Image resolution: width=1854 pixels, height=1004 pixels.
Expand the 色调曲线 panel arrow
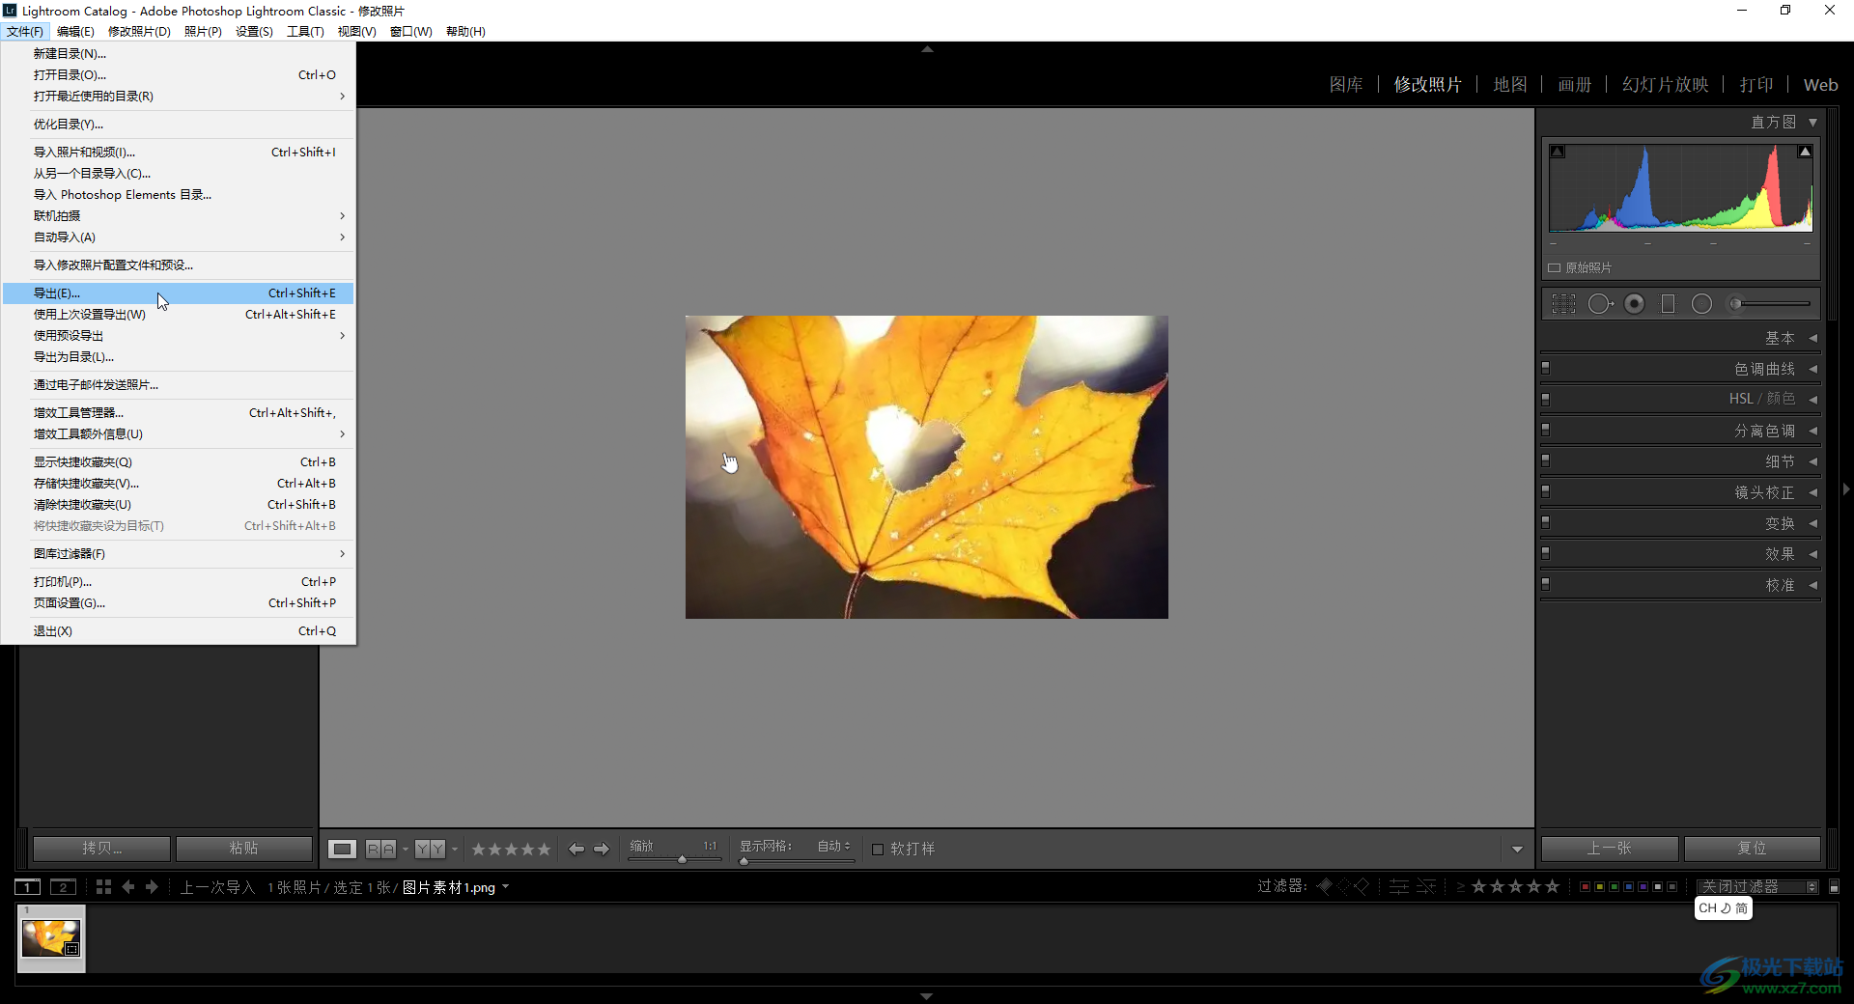pyautogui.click(x=1813, y=369)
